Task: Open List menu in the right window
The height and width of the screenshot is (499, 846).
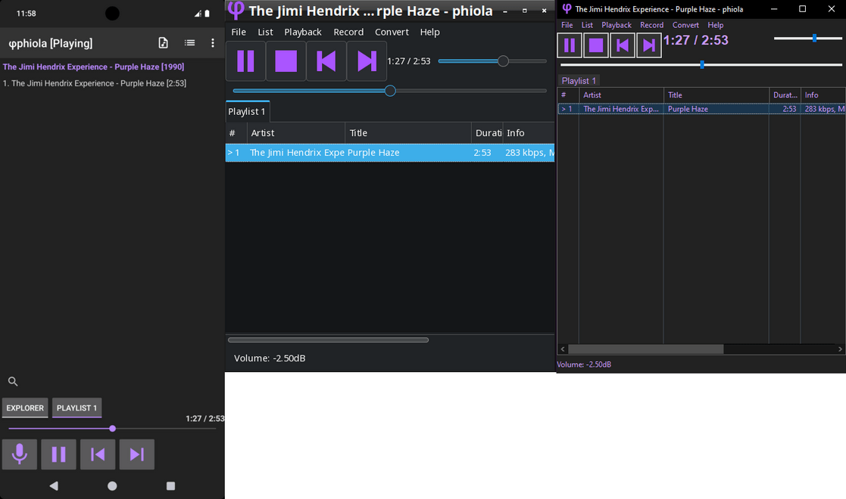Action: pyautogui.click(x=587, y=25)
